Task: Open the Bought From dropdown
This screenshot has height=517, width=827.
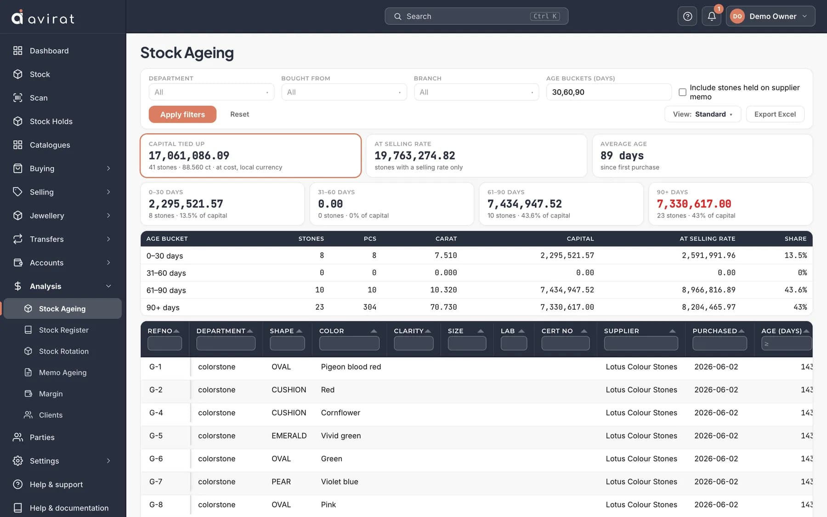Action: tap(344, 92)
